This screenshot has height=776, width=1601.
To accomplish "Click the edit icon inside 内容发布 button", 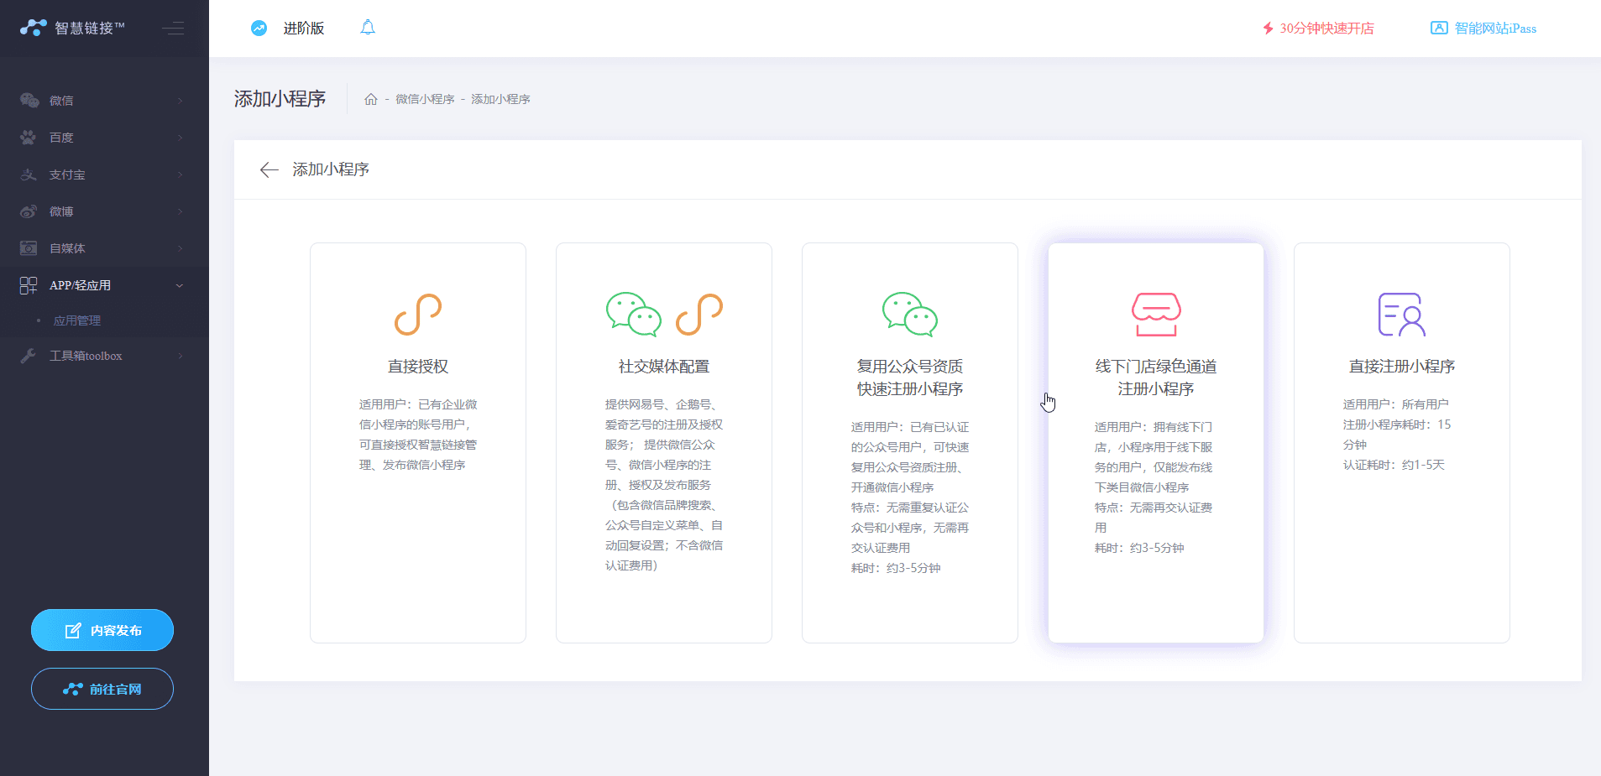I will (x=73, y=631).
